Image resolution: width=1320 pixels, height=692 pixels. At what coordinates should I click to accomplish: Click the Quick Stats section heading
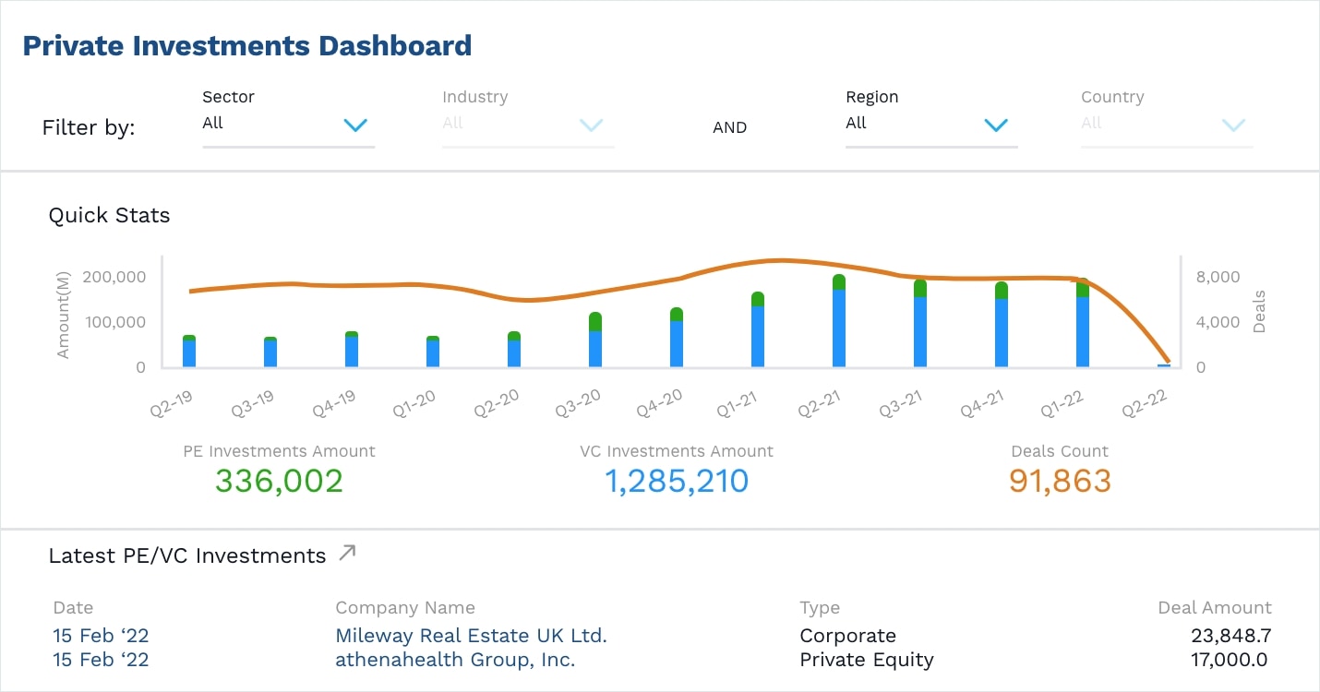(x=109, y=215)
